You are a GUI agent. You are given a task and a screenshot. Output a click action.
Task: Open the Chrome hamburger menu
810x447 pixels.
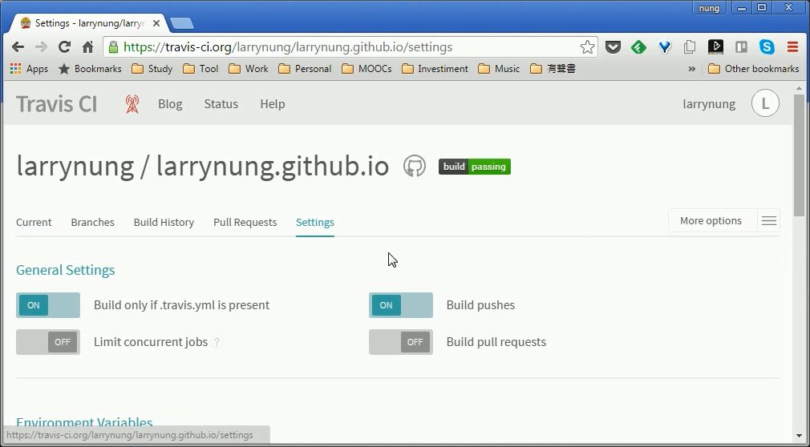(793, 47)
